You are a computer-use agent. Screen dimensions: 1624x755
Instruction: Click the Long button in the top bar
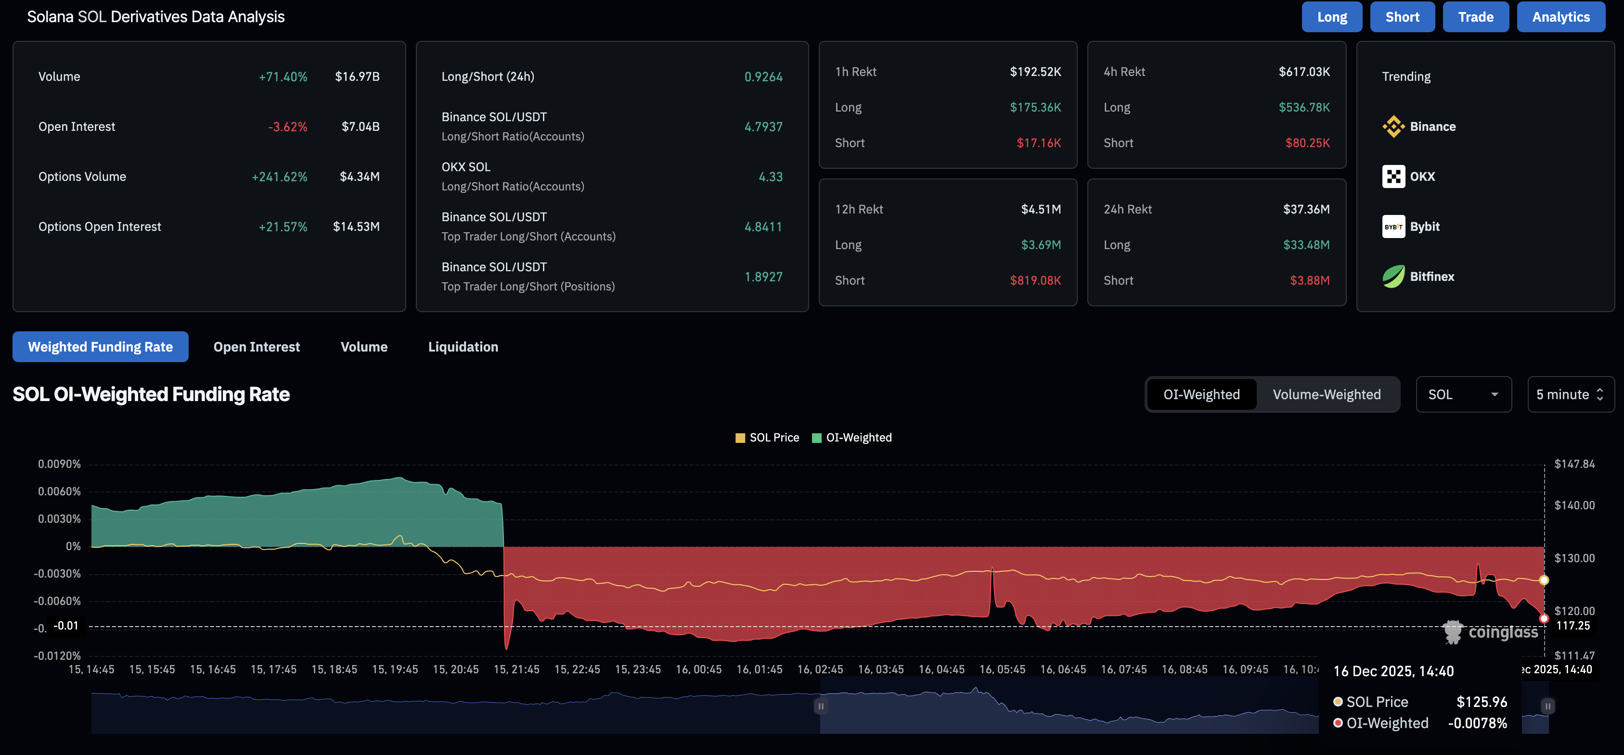[x=1331, y=16]
